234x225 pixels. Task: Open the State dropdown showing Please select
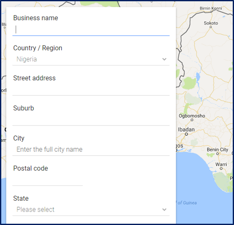[91, 210]
